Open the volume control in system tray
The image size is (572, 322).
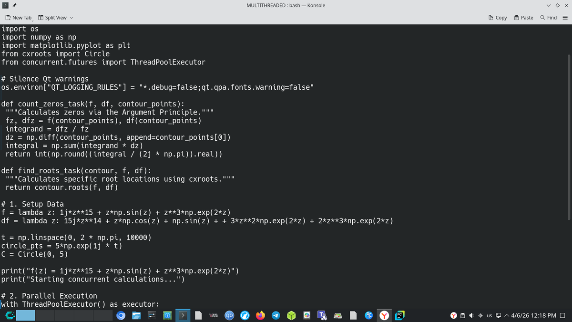tap(471, 315)
